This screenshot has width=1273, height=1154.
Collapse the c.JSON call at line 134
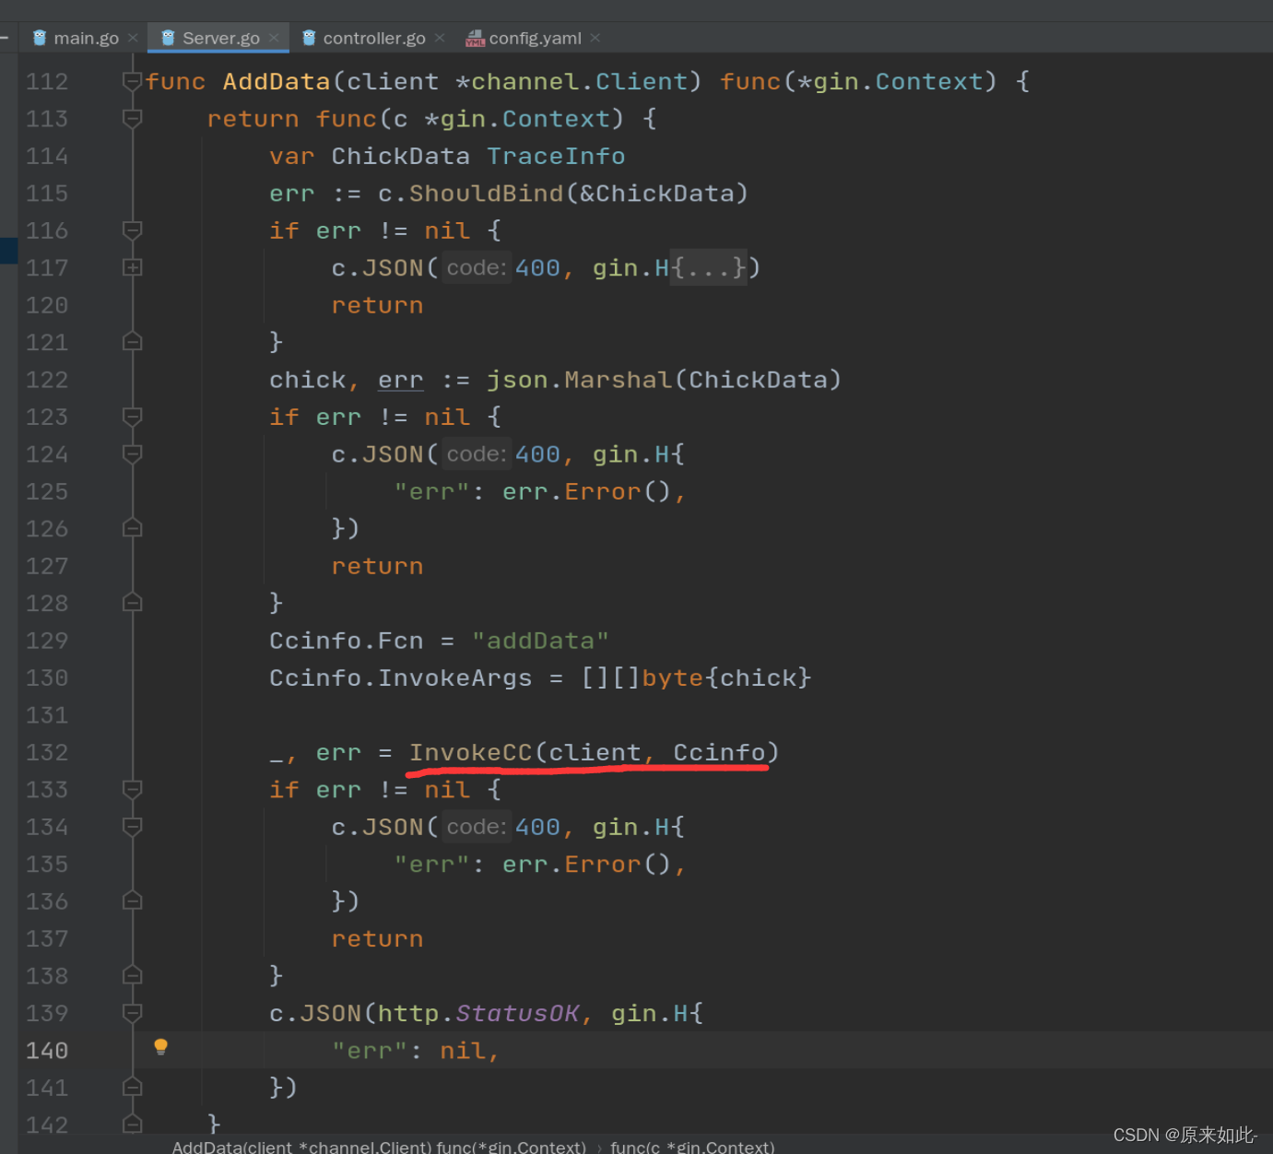click(132, 826)
